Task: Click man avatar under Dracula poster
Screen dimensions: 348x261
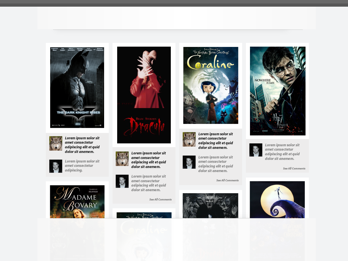Action: 122,181
